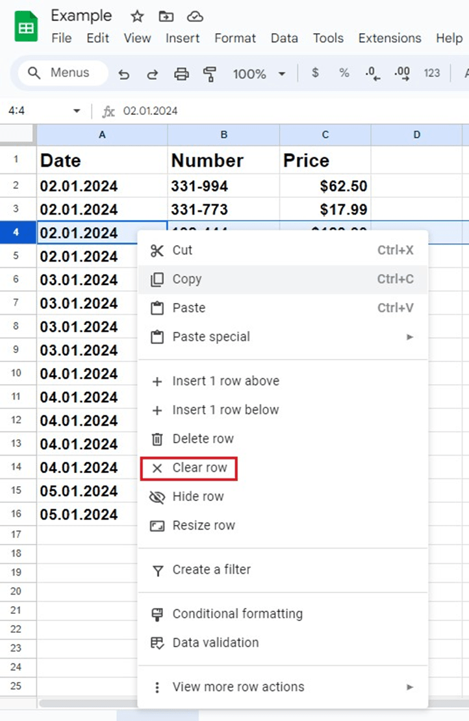Open the Format menu
The height and width of the screenshot is (721, 469).
[x=234, y=38]
